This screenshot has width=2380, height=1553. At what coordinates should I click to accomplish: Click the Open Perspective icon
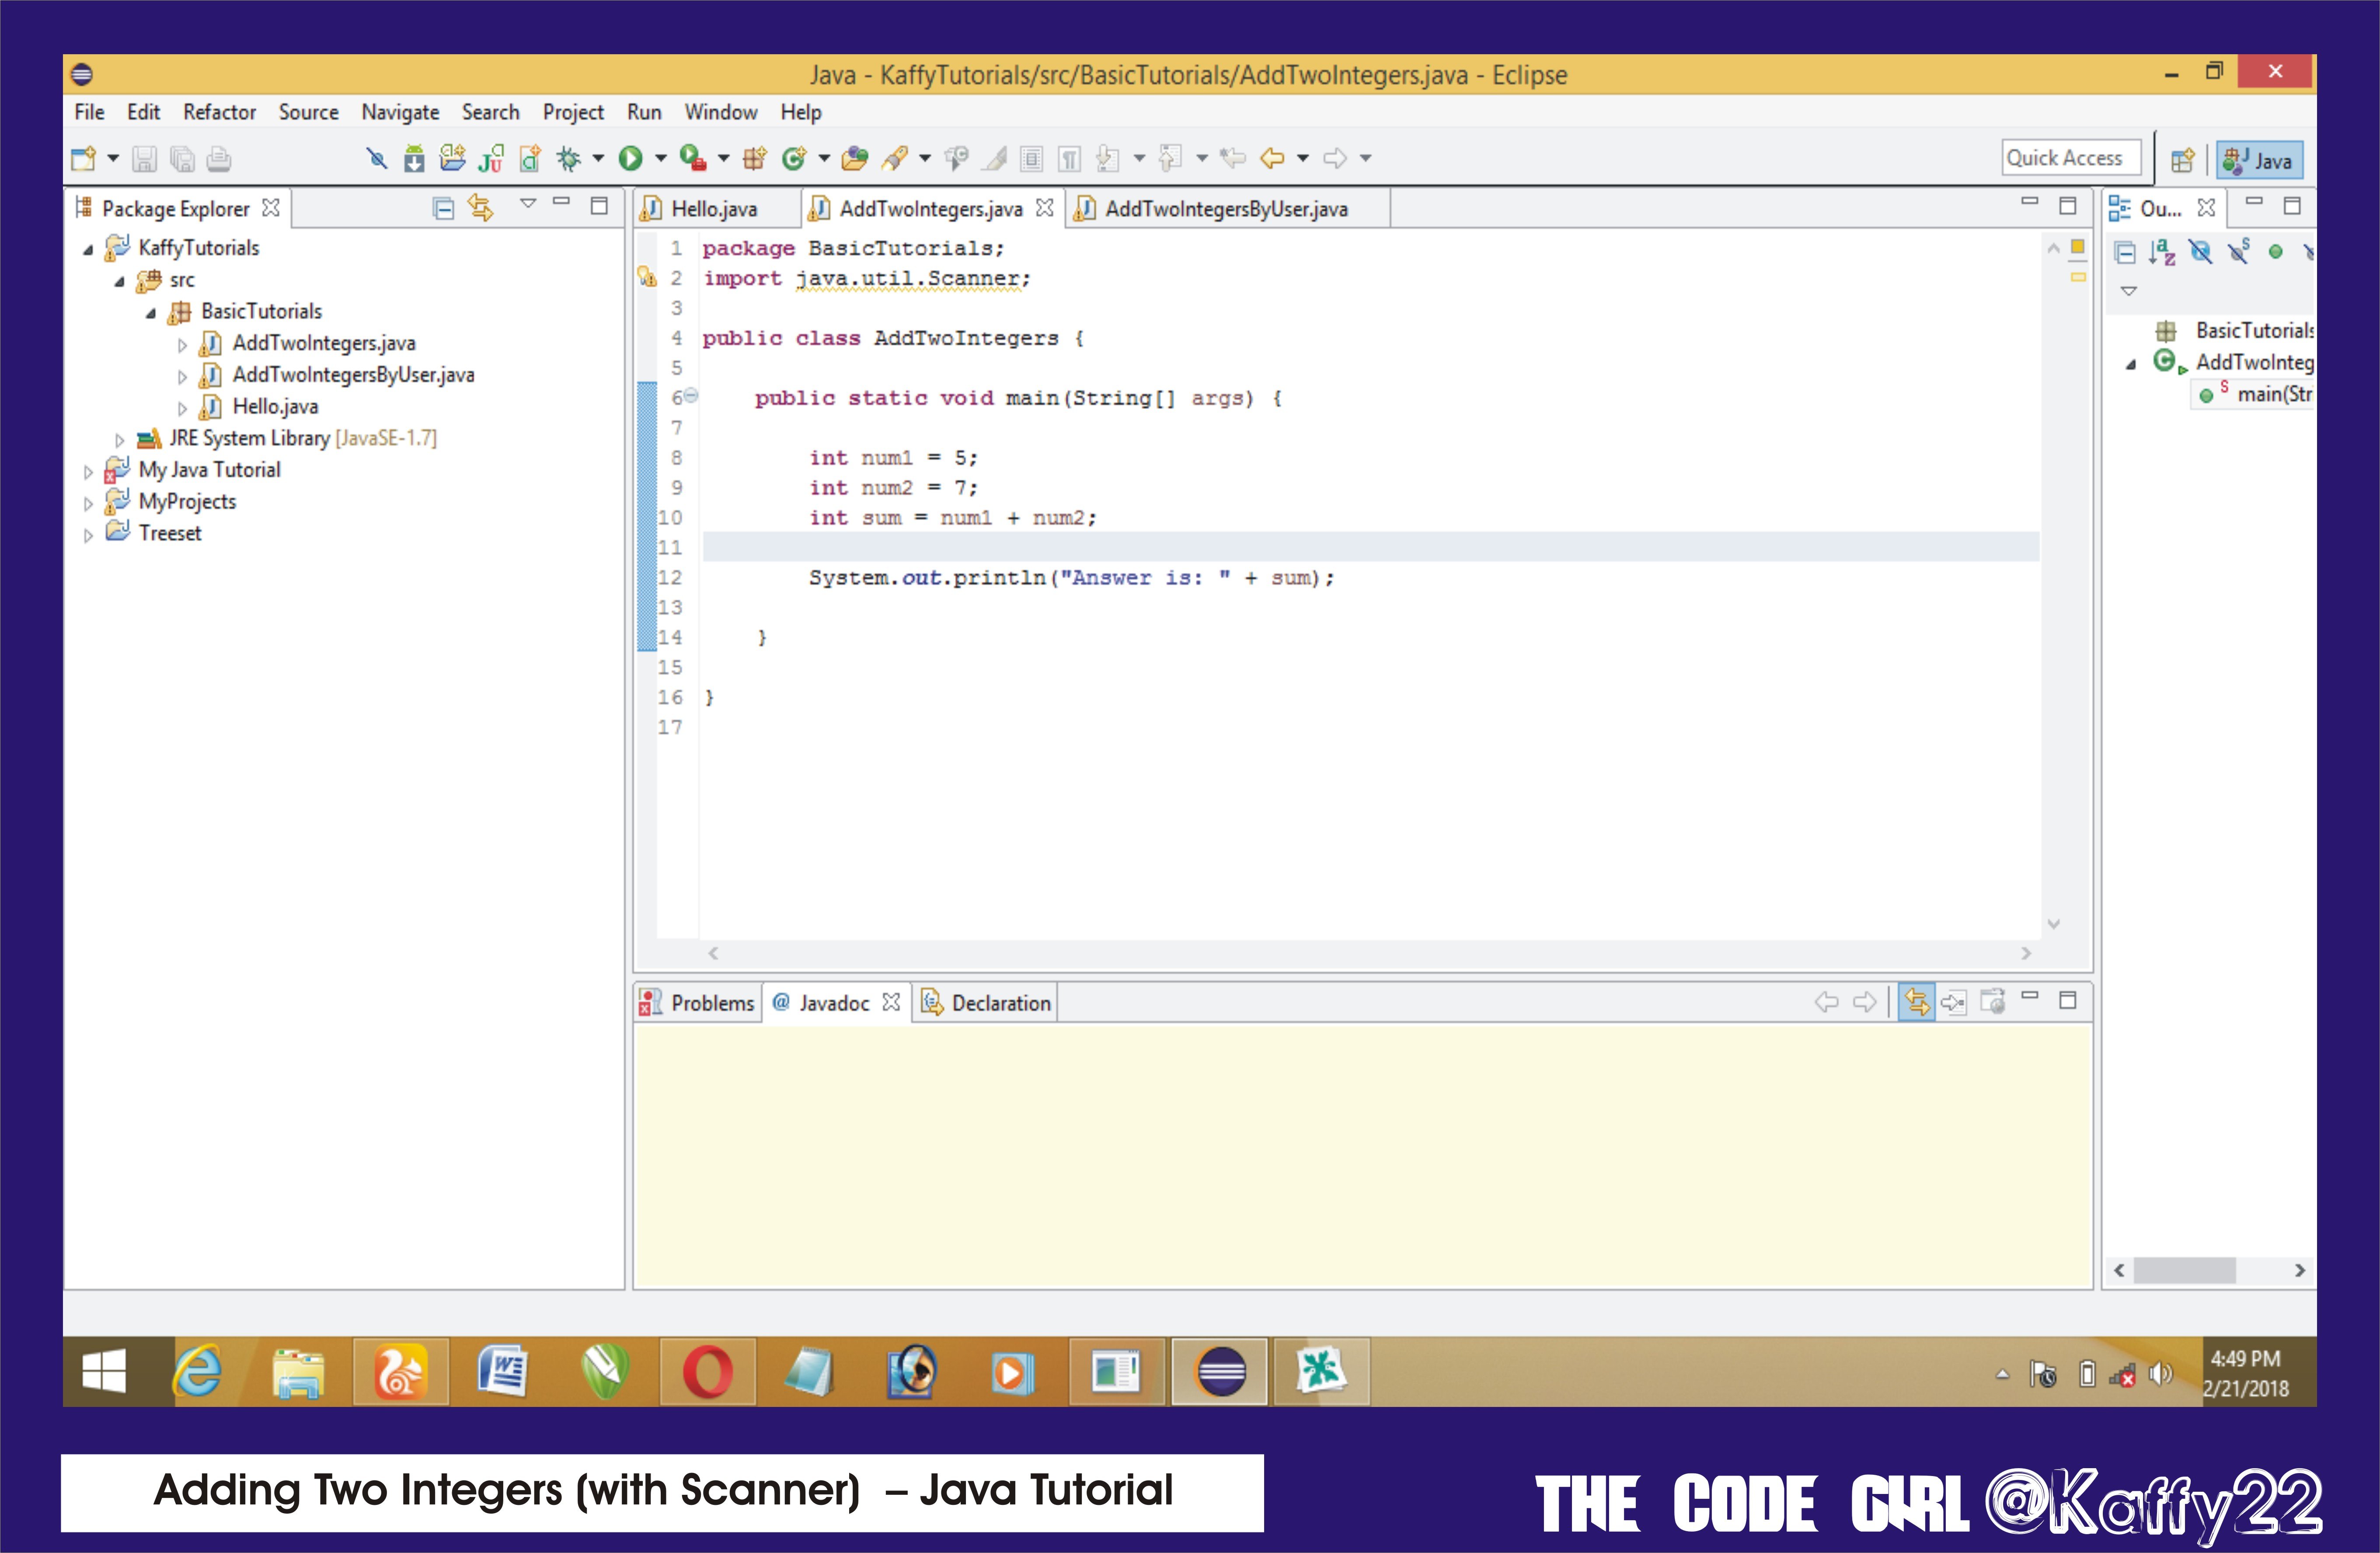pyautogui.click(x=2182, y=160)
